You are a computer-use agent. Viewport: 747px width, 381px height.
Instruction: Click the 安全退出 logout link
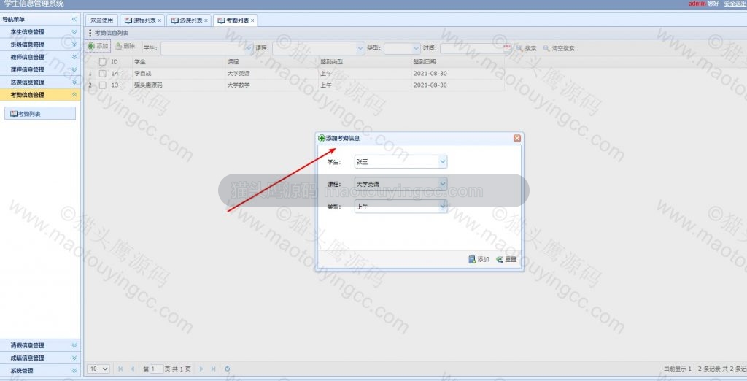point(735,4)
